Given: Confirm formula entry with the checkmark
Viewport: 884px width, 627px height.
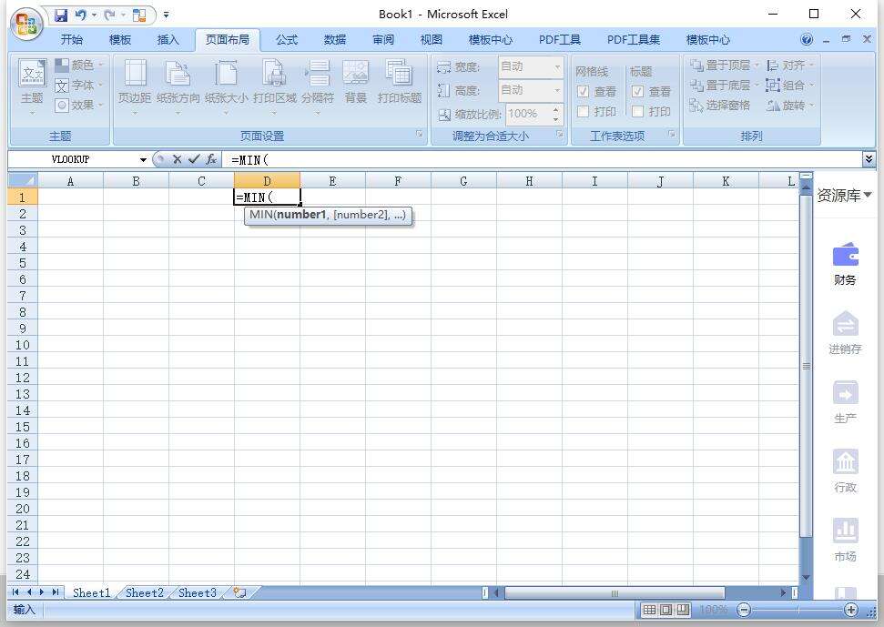Looking at the screenshot, I should [x=194, y=159].
